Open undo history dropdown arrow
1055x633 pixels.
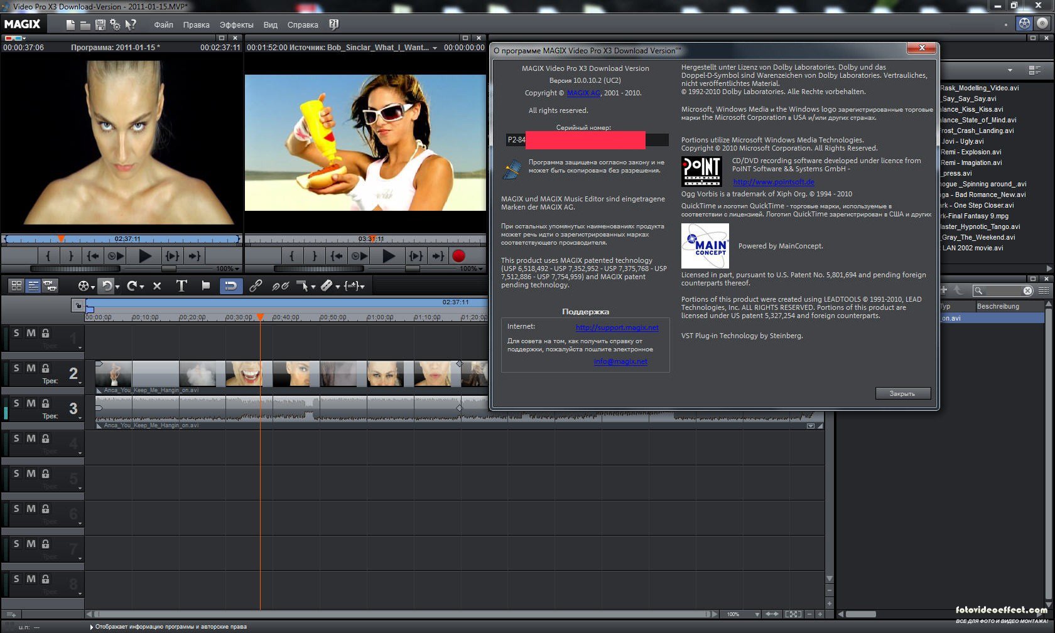pyautogui.click(x=117, y=287)
